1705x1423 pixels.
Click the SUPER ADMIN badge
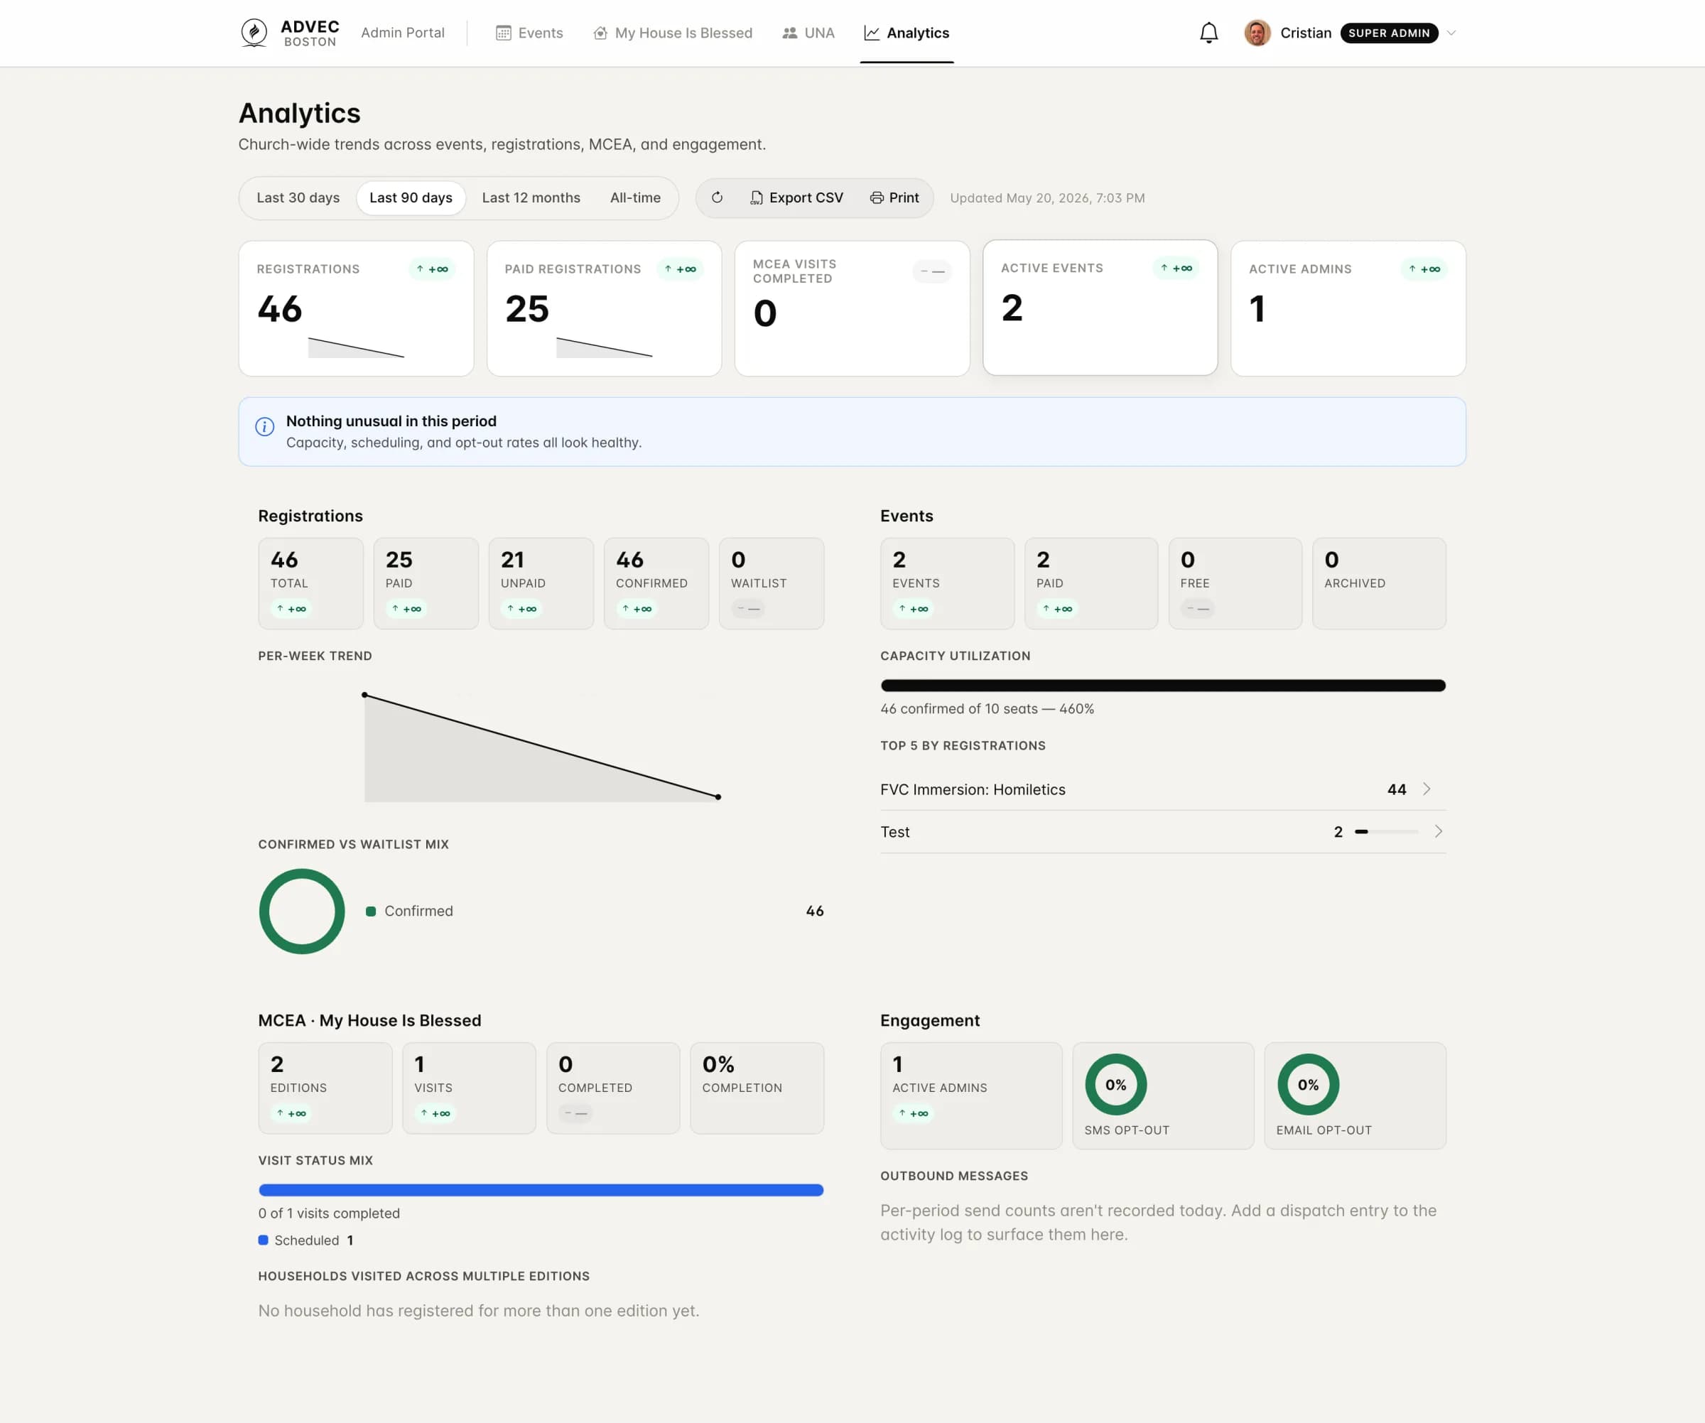tap(1389, 33)
